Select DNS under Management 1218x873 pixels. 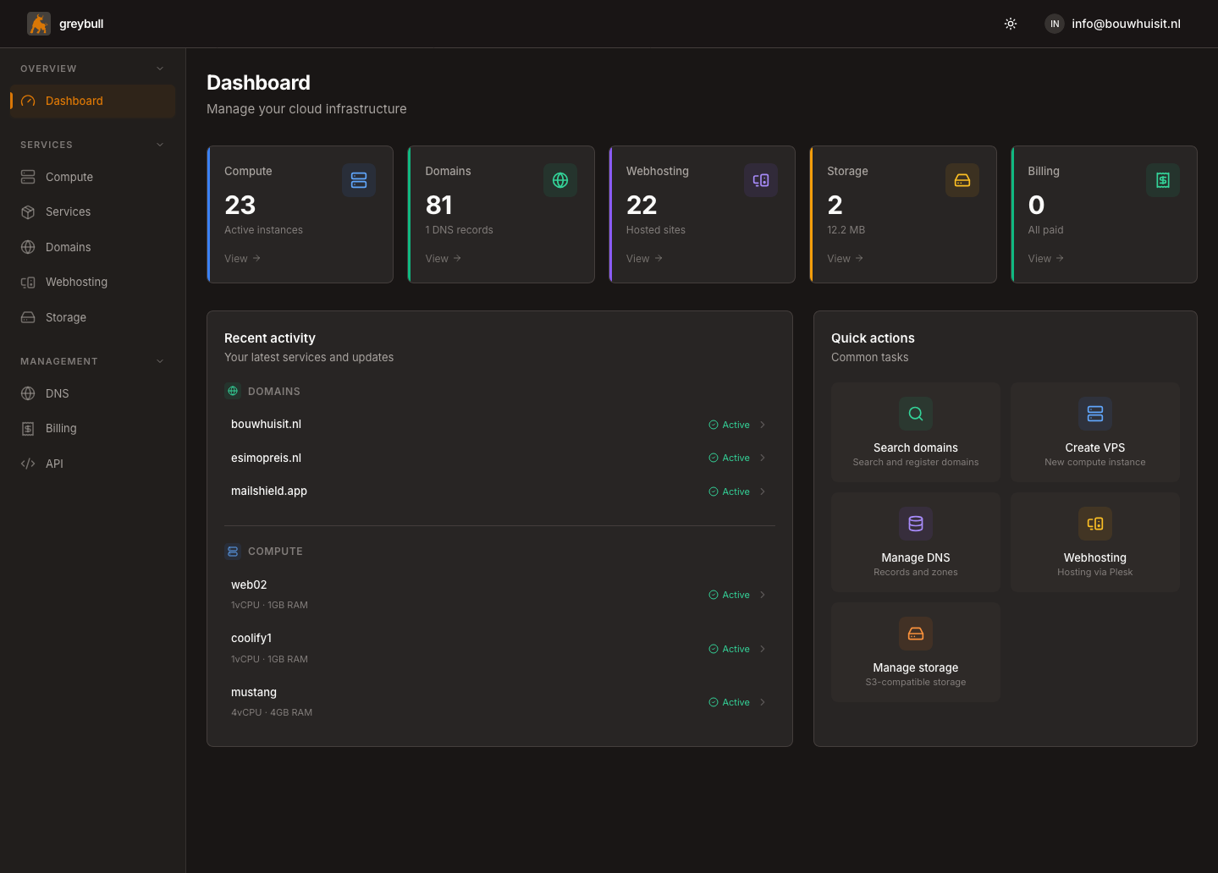click(x=57, y=393)
